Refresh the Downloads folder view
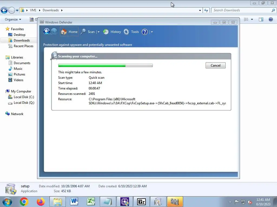This screenshot has width=277, height=207. pos(206,11)
